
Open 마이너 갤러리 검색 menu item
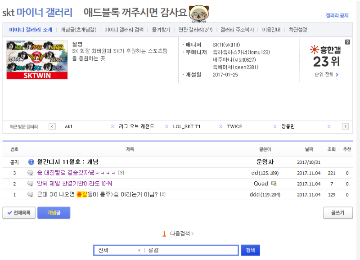tap(124, 30)
